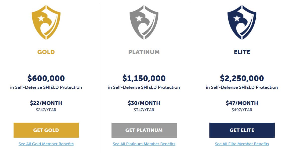Screen dimensions: 287x153
Task: Open See All Platinum Member Benefits
Action: (x=144, y=144)
